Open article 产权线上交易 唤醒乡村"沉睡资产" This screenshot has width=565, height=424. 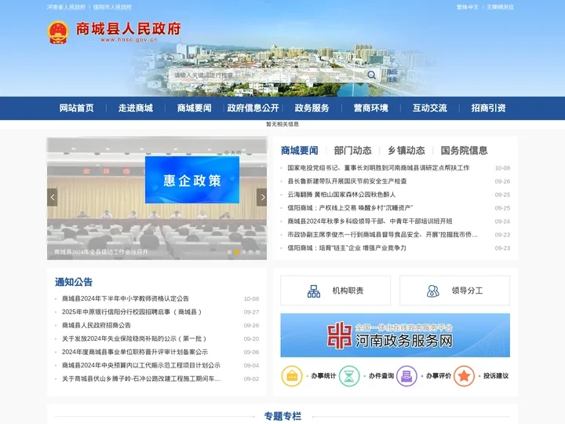(350, 207)
